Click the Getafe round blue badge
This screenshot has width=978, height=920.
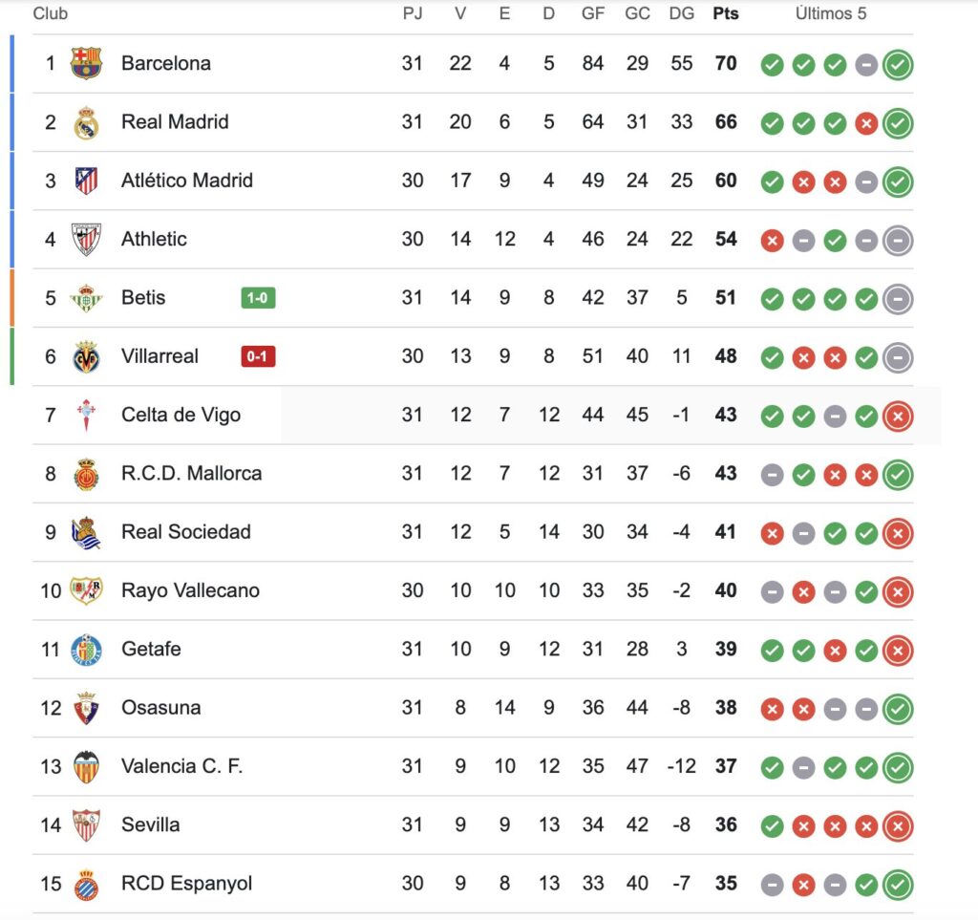pos(86,650)
